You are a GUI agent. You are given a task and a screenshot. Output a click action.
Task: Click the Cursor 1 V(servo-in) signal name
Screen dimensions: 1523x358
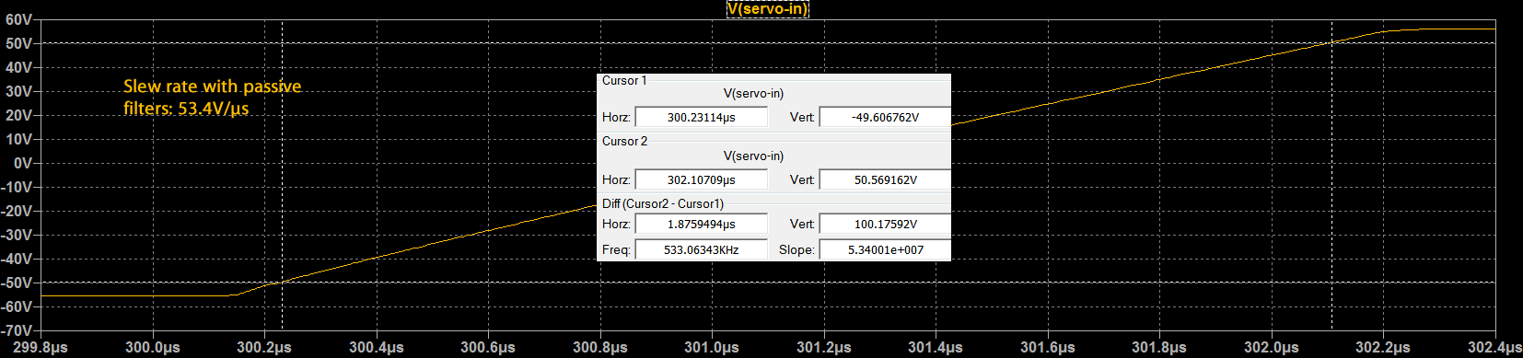[x=753, y=94]
